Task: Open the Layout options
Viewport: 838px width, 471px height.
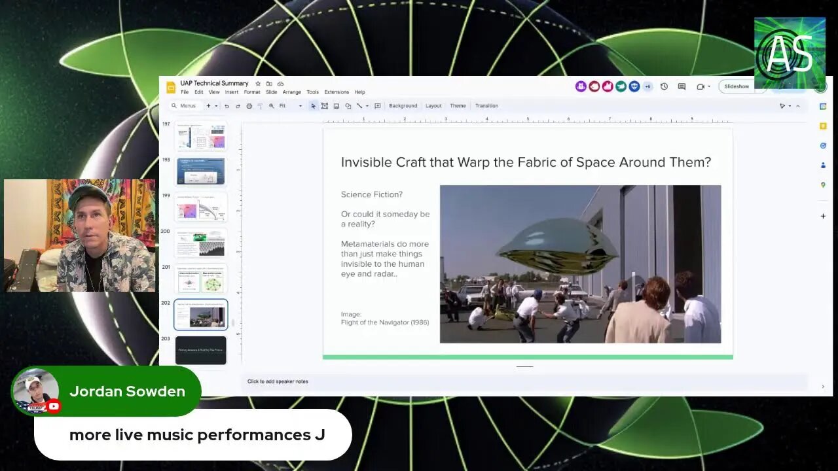Action: pos(433,106)
